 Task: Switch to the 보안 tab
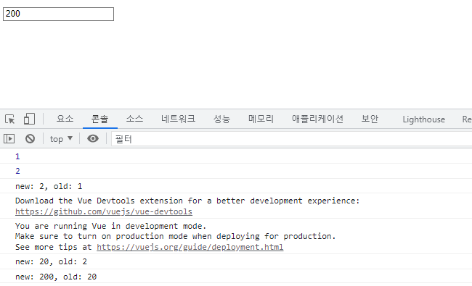pyautogui.click(x=370, y=119)
